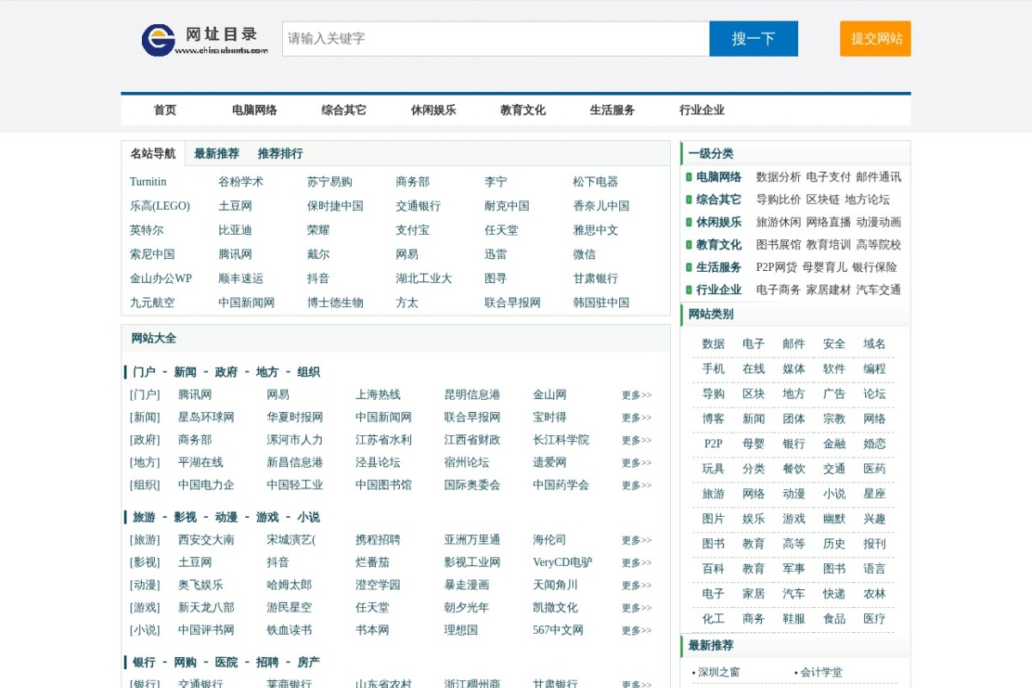The width and height of the screenshot is (1032, 688).
Task: Open the 生活服务 navigation menu item
Action: [612, 110]
